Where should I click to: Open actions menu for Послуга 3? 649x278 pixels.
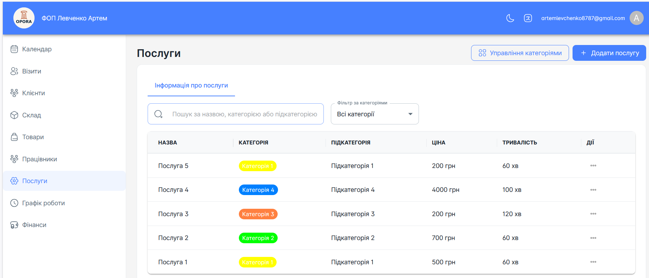[x=593, y=214]
